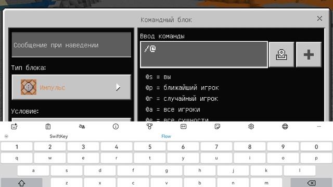Open the SwiftKey translator icon

pos(82,127)
